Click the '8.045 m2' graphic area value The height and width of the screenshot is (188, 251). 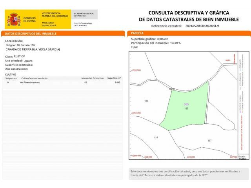(162, 39)
